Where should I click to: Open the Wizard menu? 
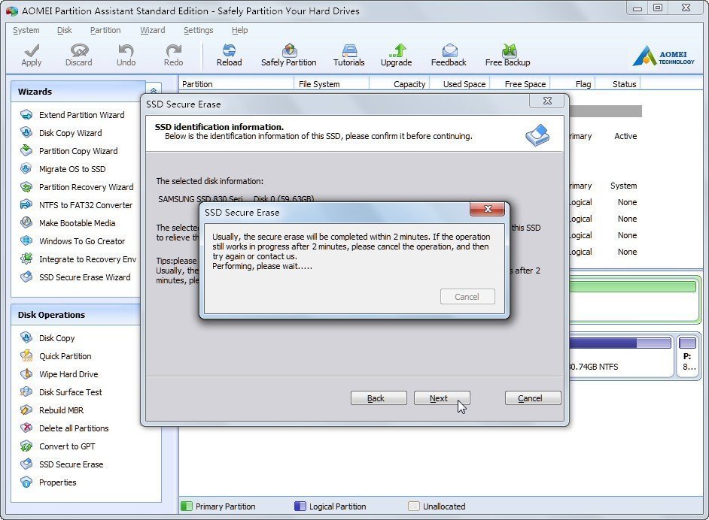(152, 30)
